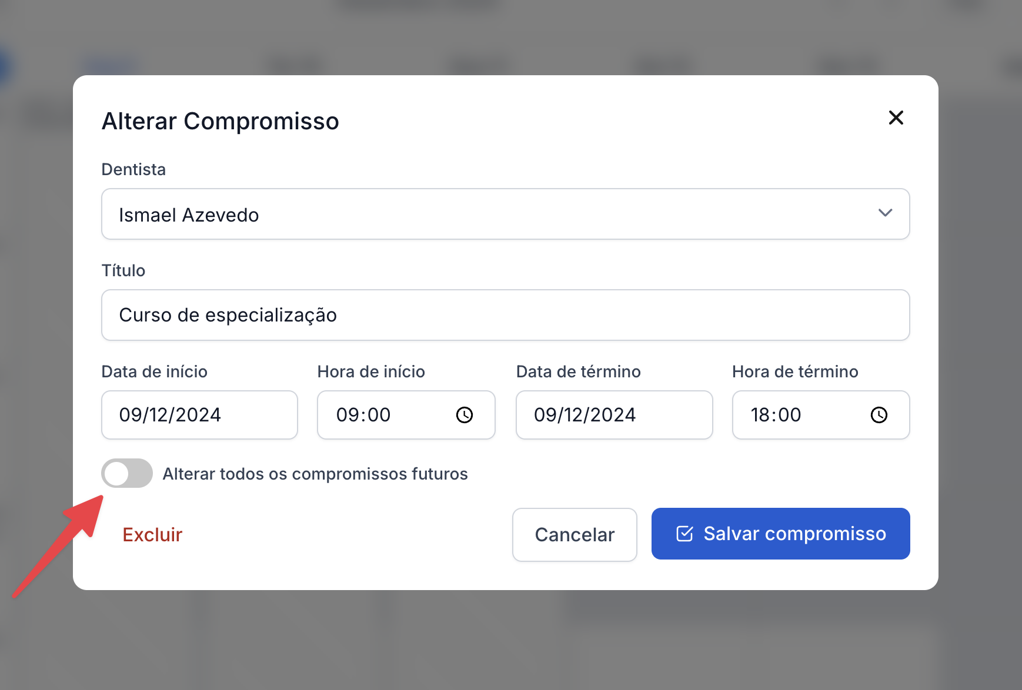The image size is (1022, 690).
Task: Click the Título field label
Action: pos(123,270)
